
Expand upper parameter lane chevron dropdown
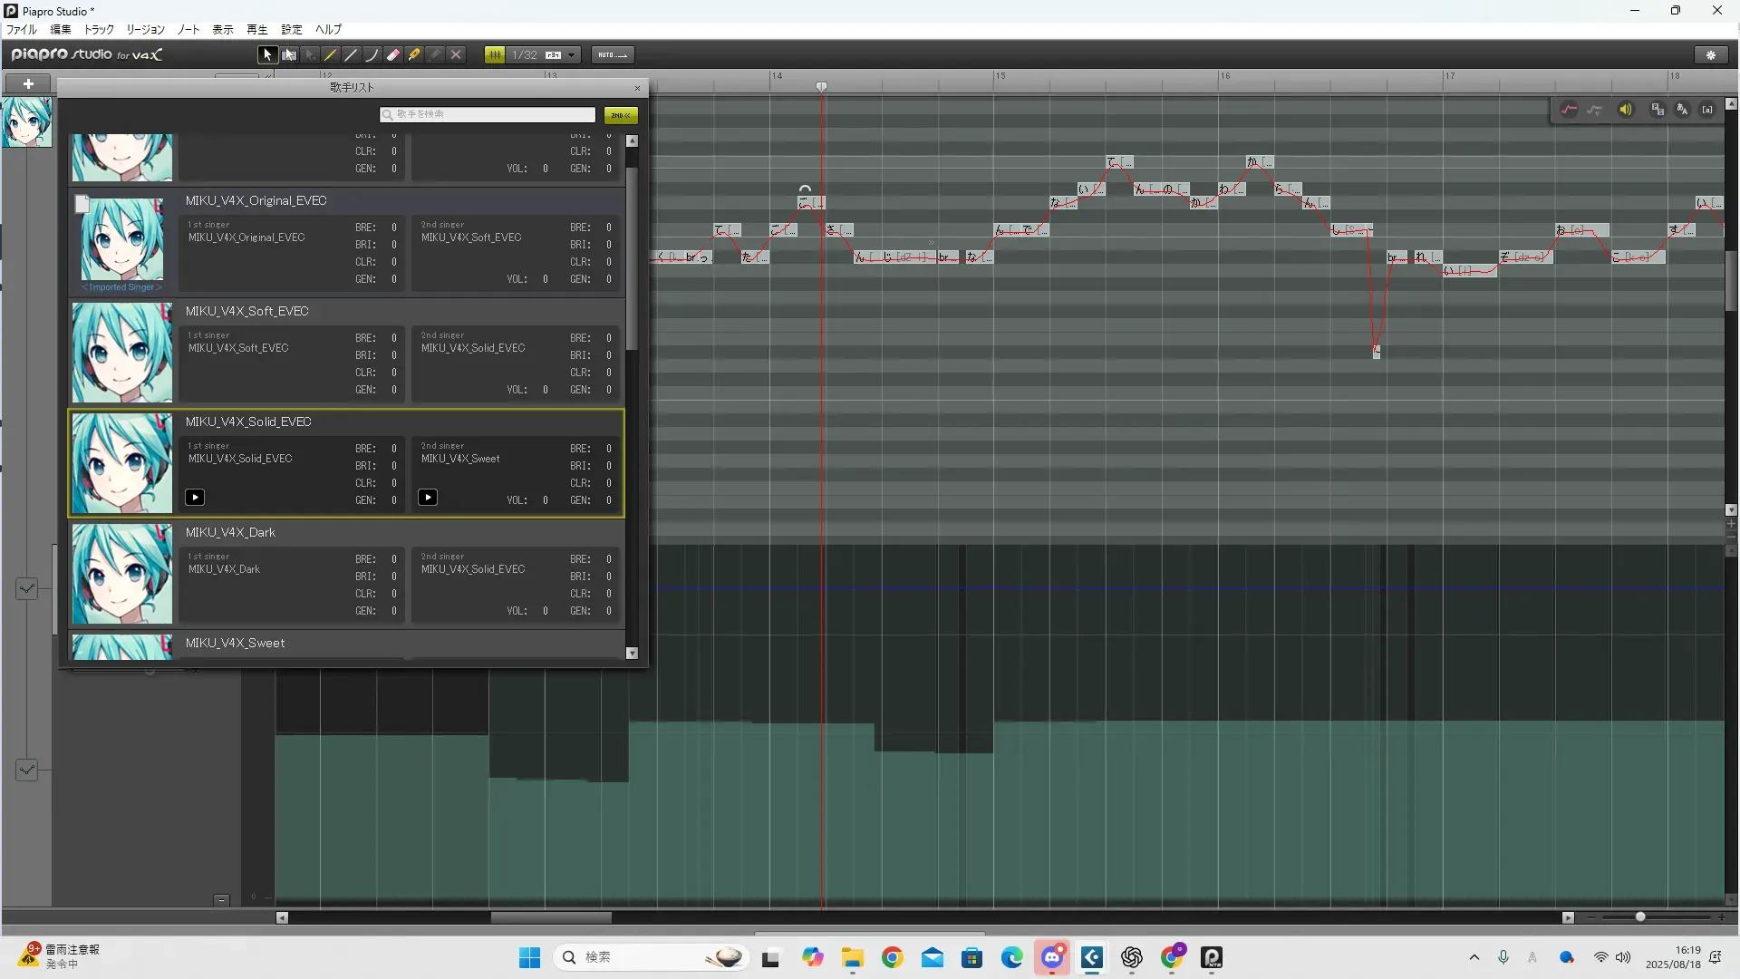click(26, 589)
